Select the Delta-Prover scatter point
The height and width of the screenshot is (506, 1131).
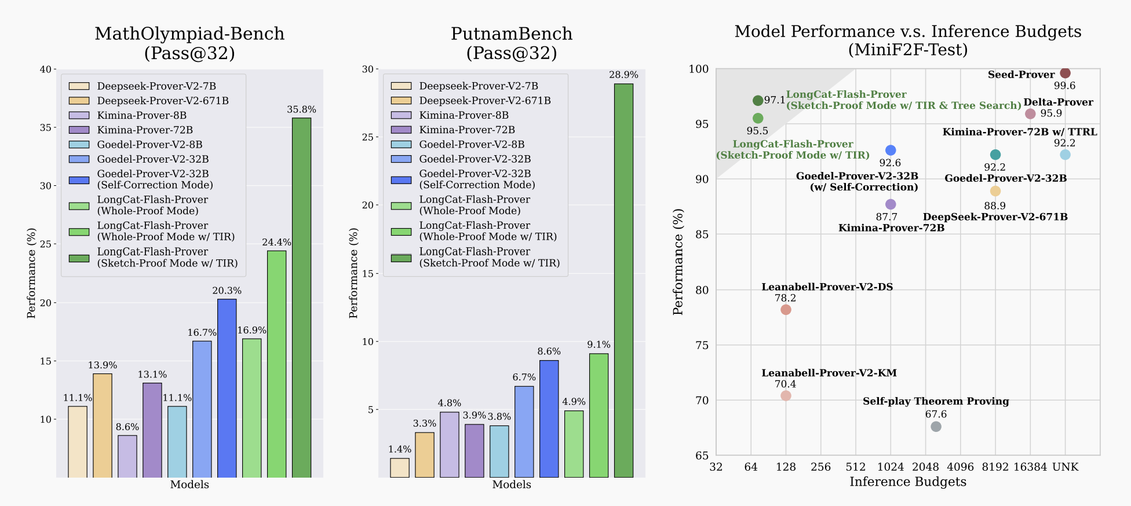[1030, 114]
